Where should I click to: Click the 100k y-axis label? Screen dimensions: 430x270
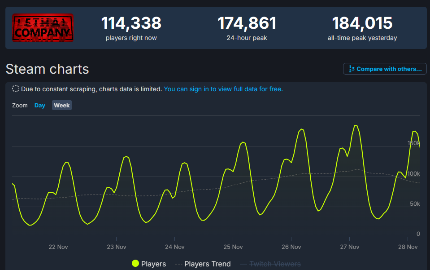[413, 173]
